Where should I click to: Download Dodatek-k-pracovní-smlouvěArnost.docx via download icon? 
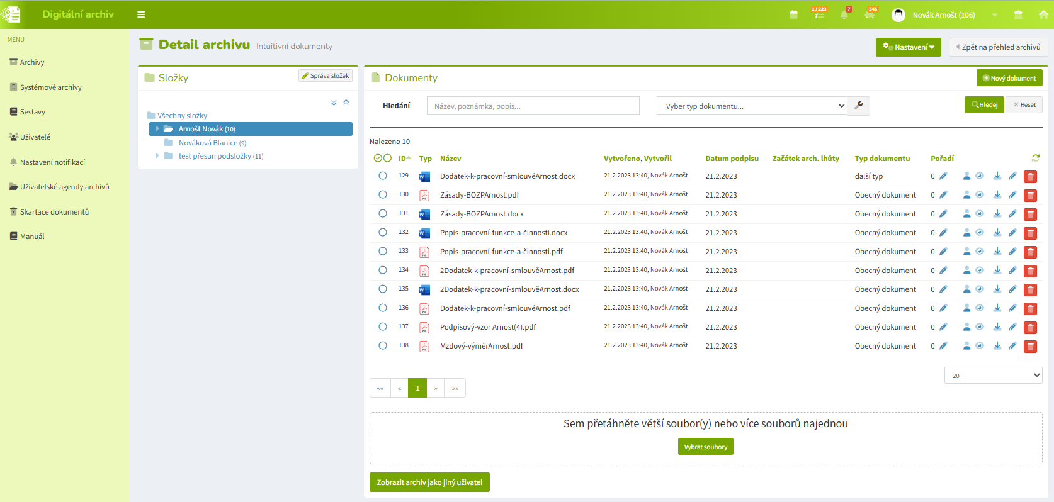click(x=997, y=176)
